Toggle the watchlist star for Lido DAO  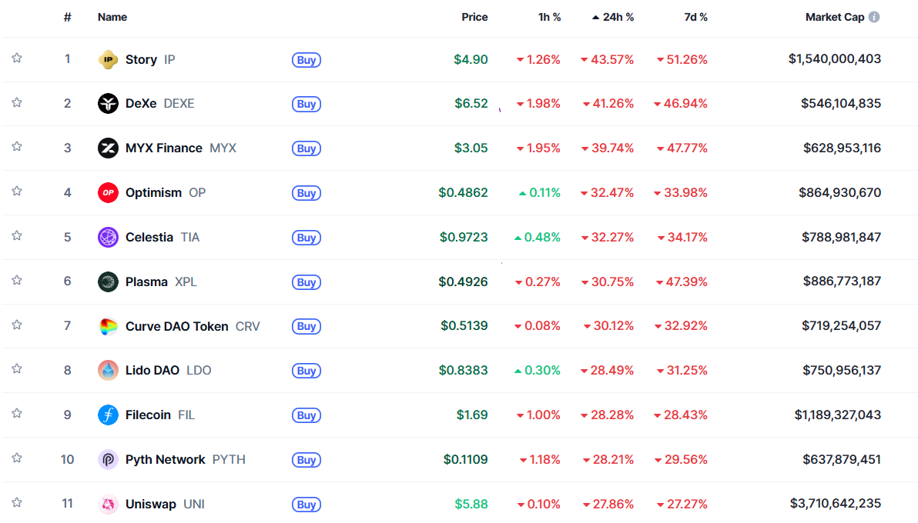coord(17,369)
